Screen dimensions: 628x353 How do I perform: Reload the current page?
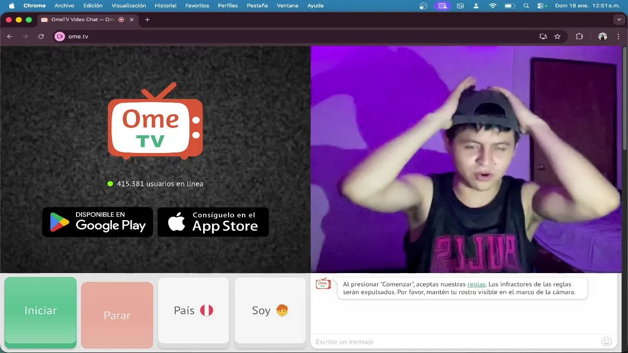point(41,36)
